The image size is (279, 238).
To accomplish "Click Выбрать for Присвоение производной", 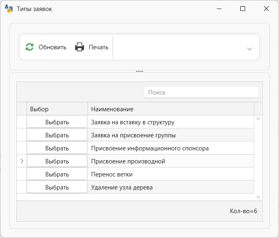I will point(57,161).
